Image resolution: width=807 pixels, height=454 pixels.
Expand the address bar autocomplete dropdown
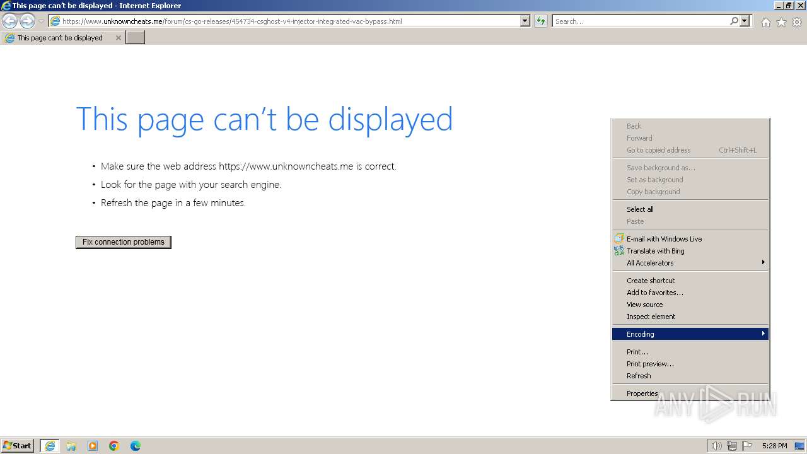click(x=525, y=21)
